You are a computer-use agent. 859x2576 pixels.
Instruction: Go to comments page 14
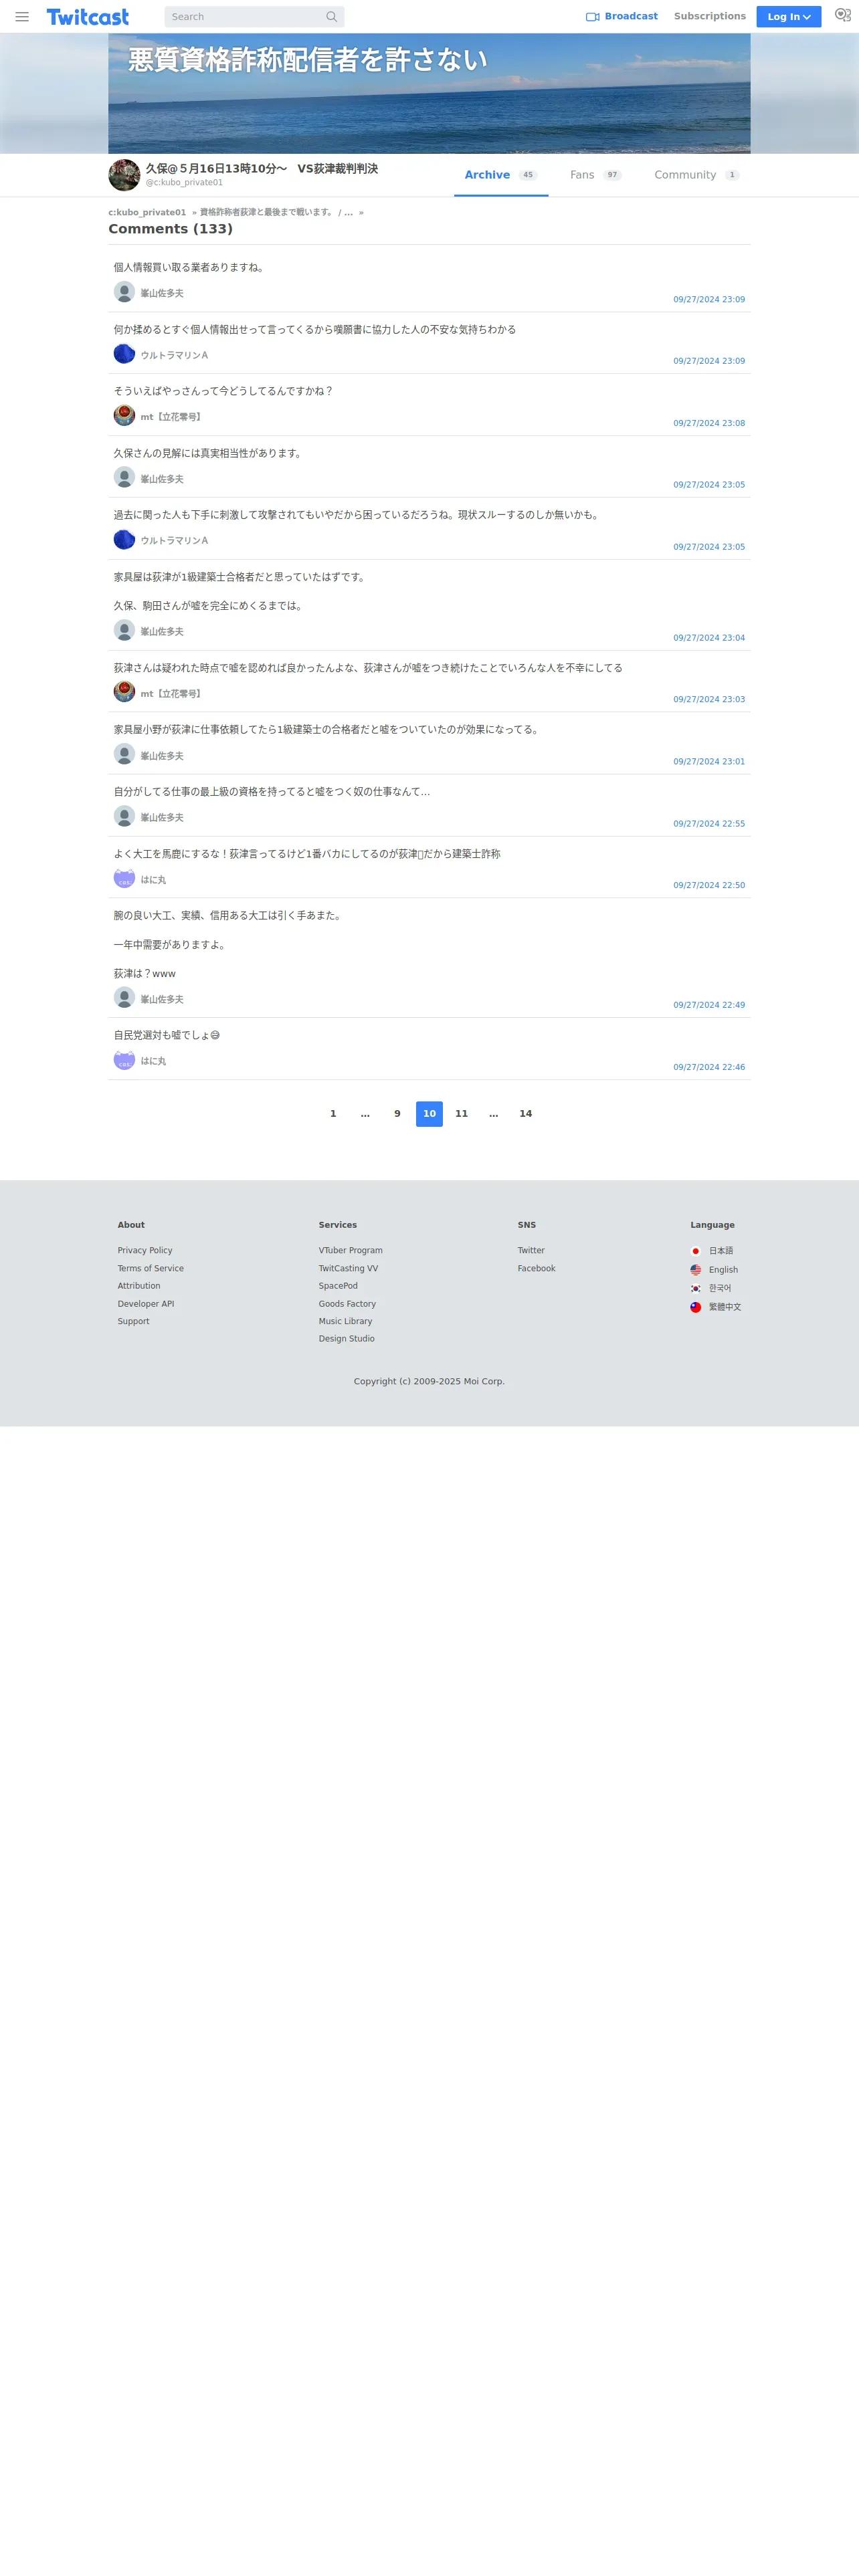pos(525,1114)
